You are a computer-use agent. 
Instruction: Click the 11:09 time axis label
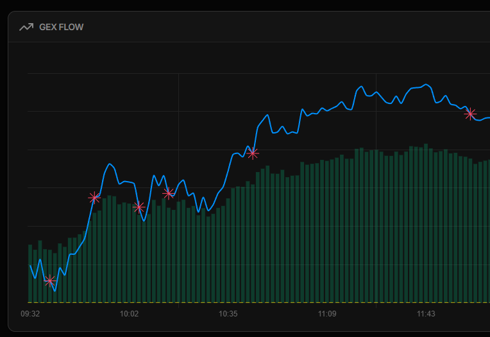coord(327,314)
